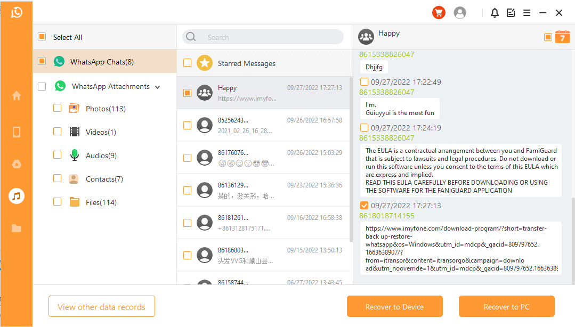Click the chat list vertical scrollbar
This screenshot has width=575, height=327.
pyautogui.click(x=351, y=160)
